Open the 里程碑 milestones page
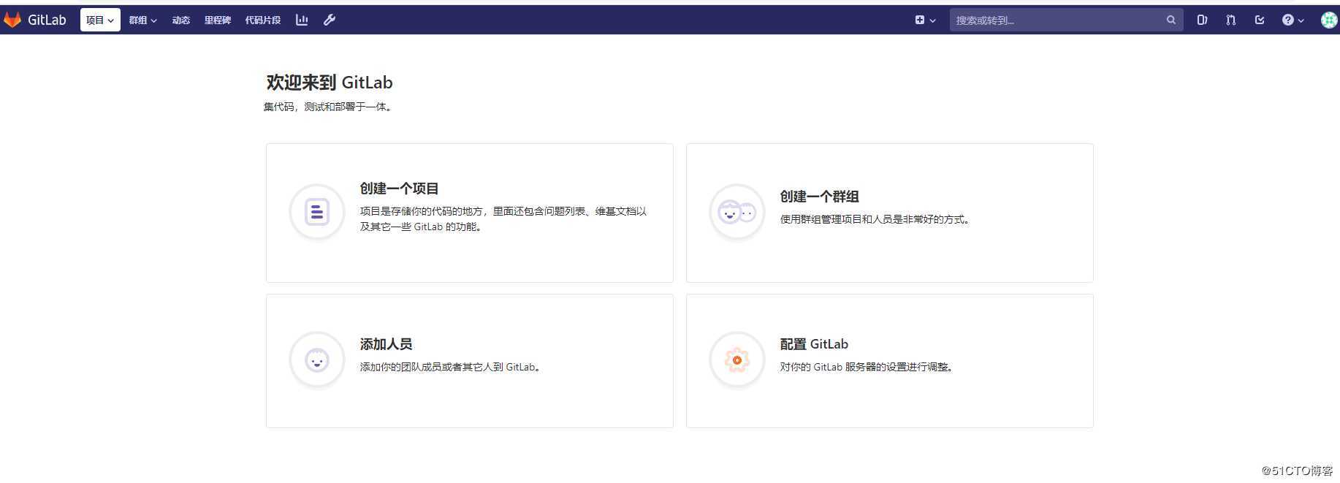 pos(218,20)
